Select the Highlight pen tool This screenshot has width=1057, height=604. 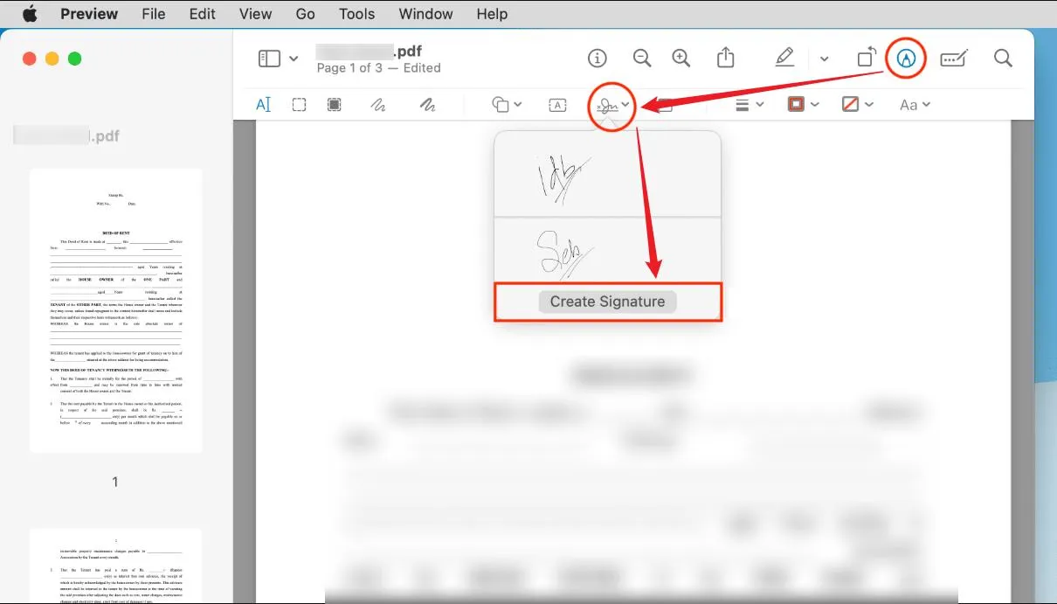[x=784, y=58]
